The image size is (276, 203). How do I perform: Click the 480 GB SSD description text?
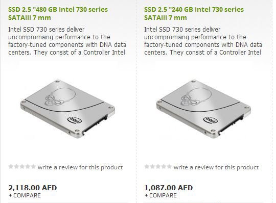pyautogui.click(x=67, y=41)
